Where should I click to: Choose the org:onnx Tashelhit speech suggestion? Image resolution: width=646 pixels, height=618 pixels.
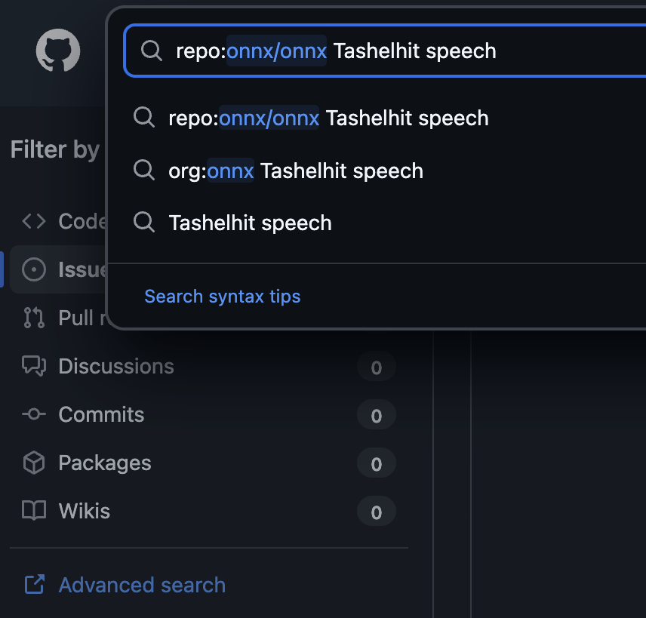pos(296,171)
